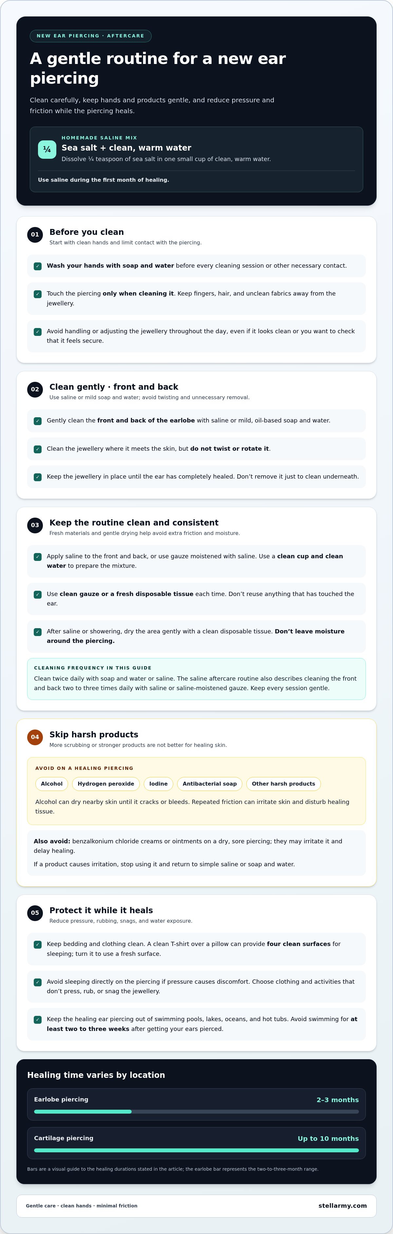Select the Antibacterial soap chip

click(209, 784)
